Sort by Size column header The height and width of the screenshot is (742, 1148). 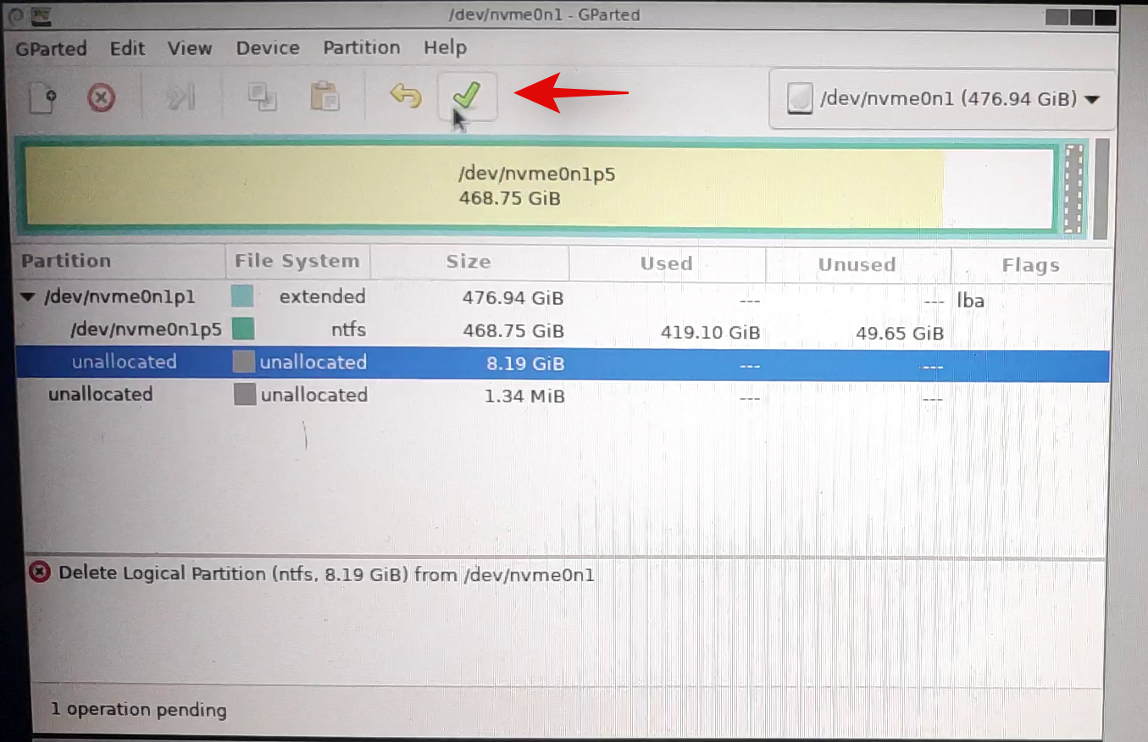[x=469, y=263]
